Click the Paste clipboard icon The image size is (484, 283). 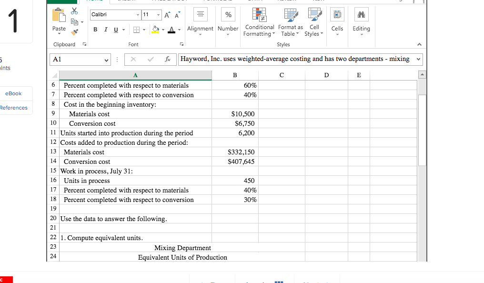coord(59,15)
